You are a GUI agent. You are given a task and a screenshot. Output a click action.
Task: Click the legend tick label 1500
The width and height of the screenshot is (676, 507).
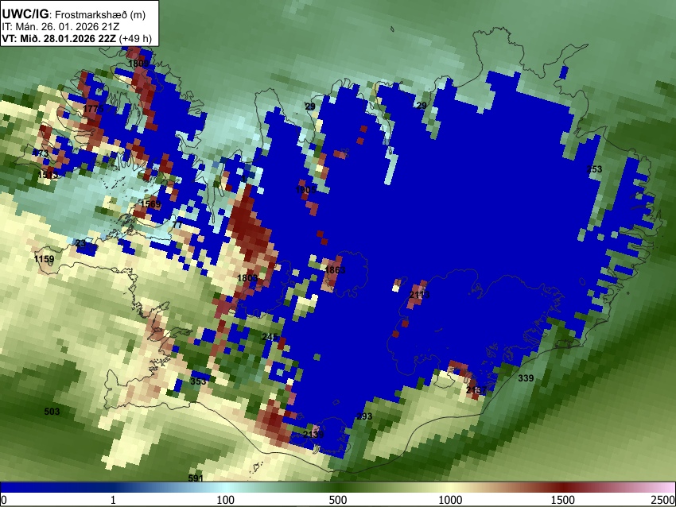[563, 500]
